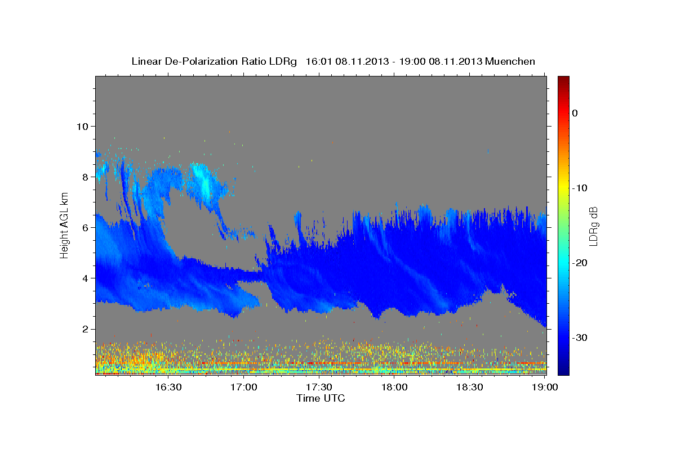Click the 16:30 time tick label
The width and height of the screenshot is (676, 450).
pyautogui.click(x=168, y=388)
